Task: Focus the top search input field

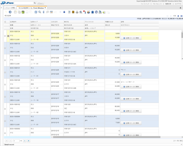Action: point(24,3)
